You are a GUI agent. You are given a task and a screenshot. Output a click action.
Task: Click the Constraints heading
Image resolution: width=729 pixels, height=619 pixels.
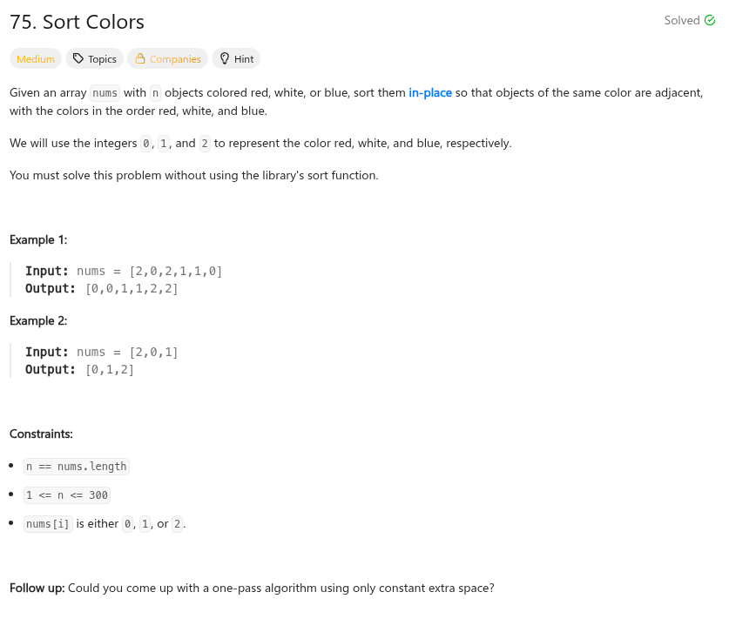pos(41,434)
